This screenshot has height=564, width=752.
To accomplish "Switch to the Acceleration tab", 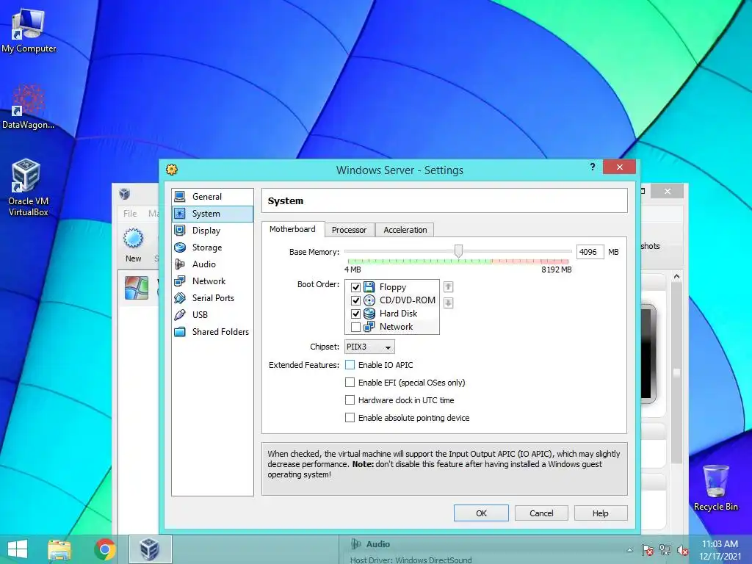I will (405, 230).
